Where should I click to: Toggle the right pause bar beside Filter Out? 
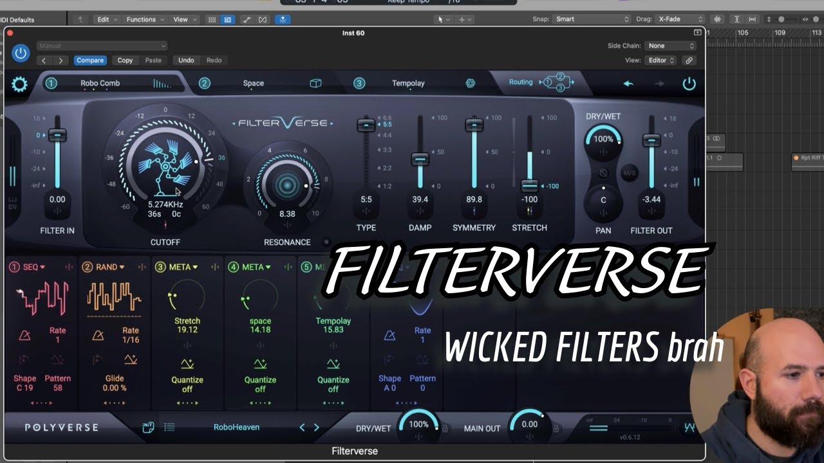[x=696, y=182]
